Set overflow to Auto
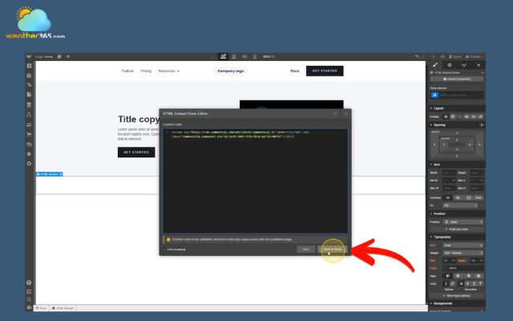This screenshot has height=321, width=513. click(x=479, y=197)
